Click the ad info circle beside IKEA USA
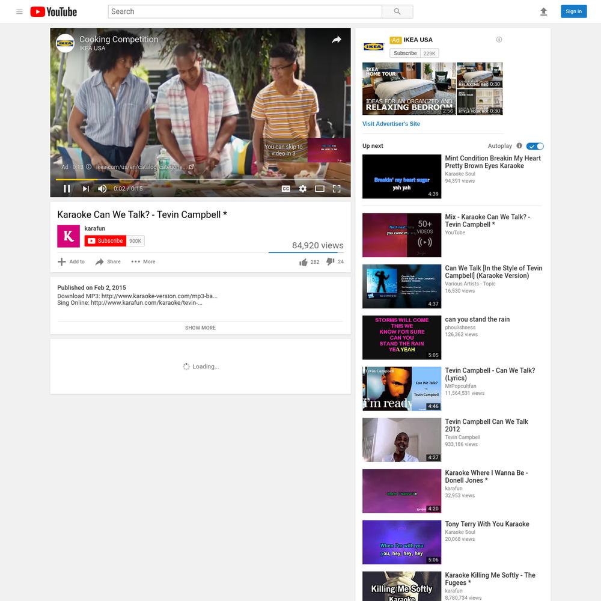 [499, 40]
